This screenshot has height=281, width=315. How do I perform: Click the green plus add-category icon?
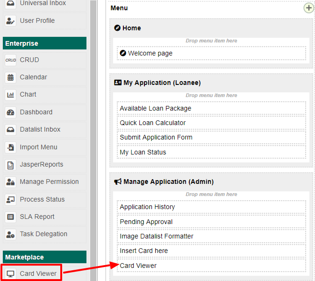tap(308, 8)
